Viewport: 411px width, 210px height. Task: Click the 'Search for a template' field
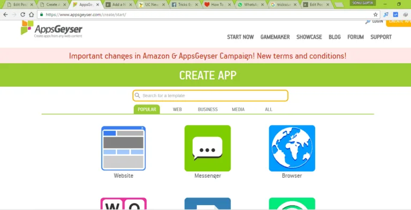click(210, 95)
